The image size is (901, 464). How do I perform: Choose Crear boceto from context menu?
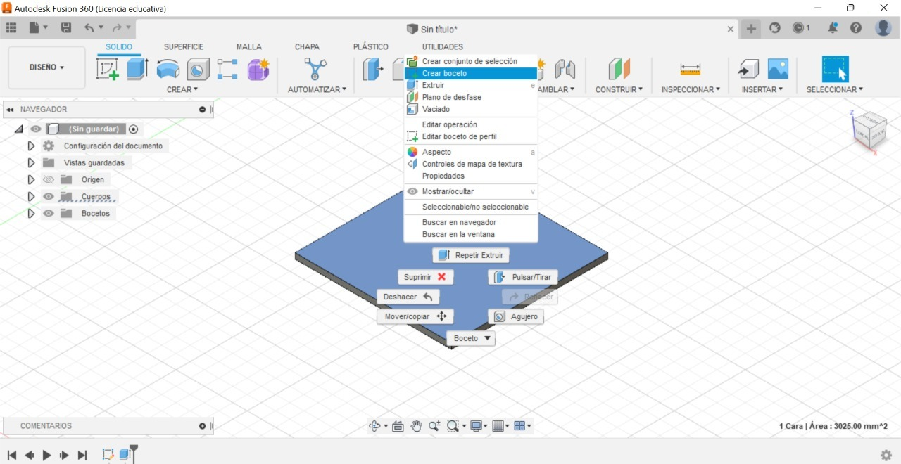pyautogui.click(x=471, y=73)
